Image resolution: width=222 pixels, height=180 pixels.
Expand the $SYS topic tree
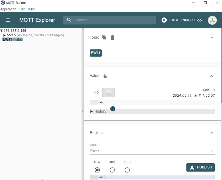click(x=4, y=35)
